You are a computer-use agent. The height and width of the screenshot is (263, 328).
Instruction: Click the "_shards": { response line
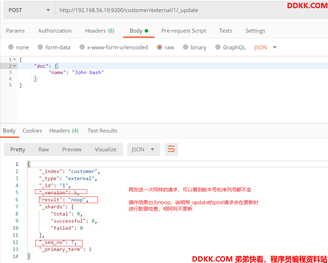pos(56,207)
